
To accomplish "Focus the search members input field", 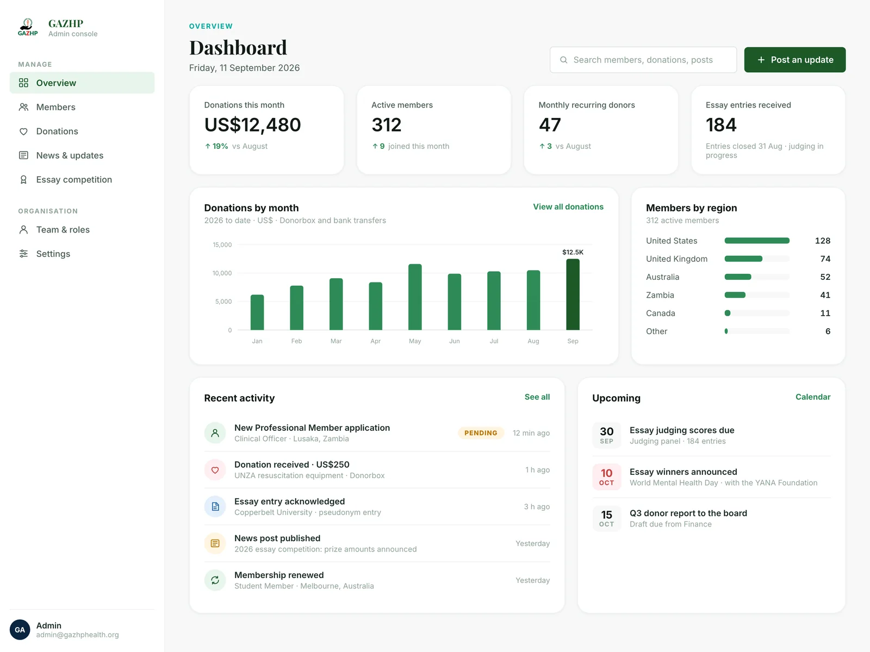I will click(643, 60).
